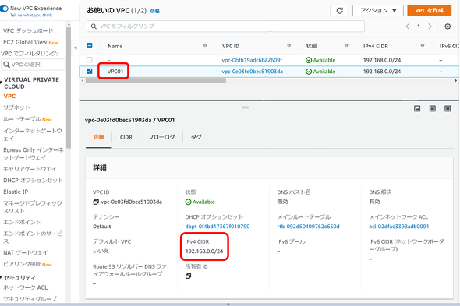Open マネージドプレフィックスリスト in the sidebar
The width and height of the screenshot is (460, 306).
(33, 206)
